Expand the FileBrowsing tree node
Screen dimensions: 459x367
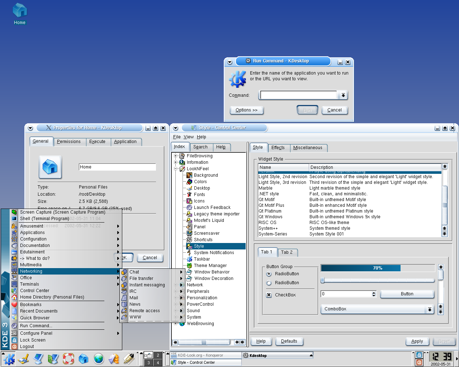(176, 156)
